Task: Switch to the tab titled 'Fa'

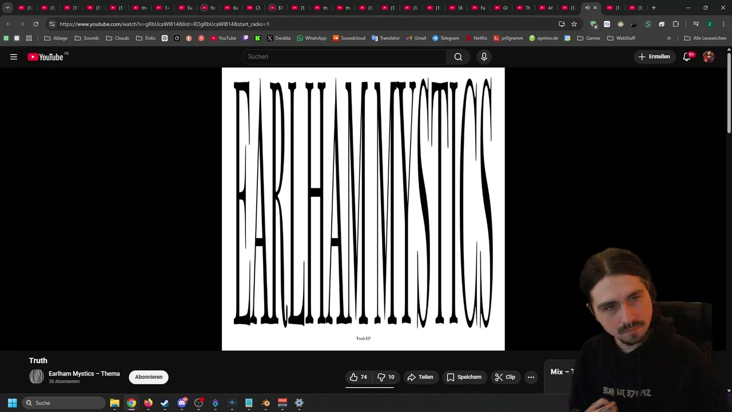Action: [479, 7]
